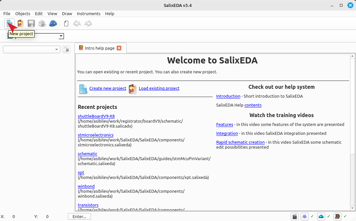Open a project with the toolbar folder icon
The height and width of the screenshot is (221, 356).
coord(20,24)
